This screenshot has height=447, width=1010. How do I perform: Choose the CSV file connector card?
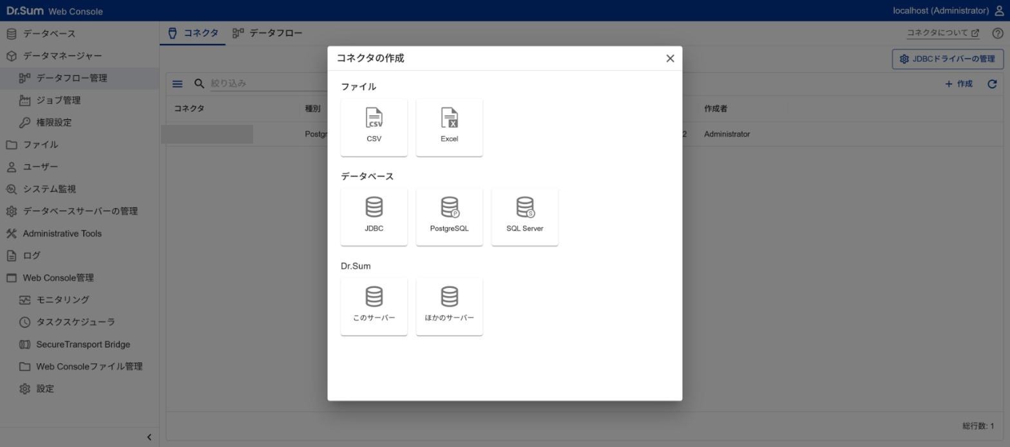pos(374,128)
